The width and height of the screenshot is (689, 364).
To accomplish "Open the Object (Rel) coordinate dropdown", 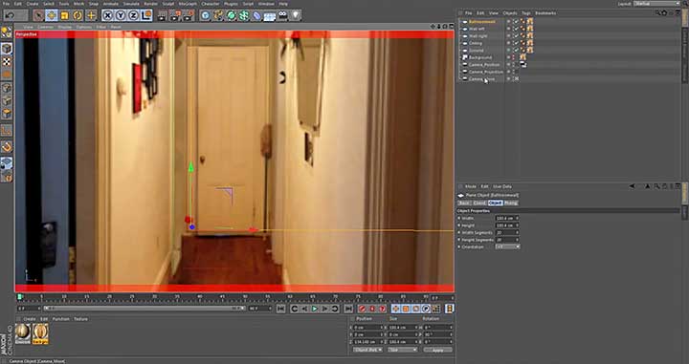I will pyautogui.click(x=367, y=350).
